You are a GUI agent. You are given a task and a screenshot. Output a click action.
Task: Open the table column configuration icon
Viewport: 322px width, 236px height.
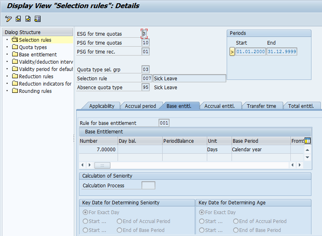click(307, 141)
